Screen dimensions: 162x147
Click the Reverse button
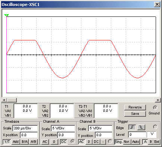pyautogui.click(x=135, y=107)
